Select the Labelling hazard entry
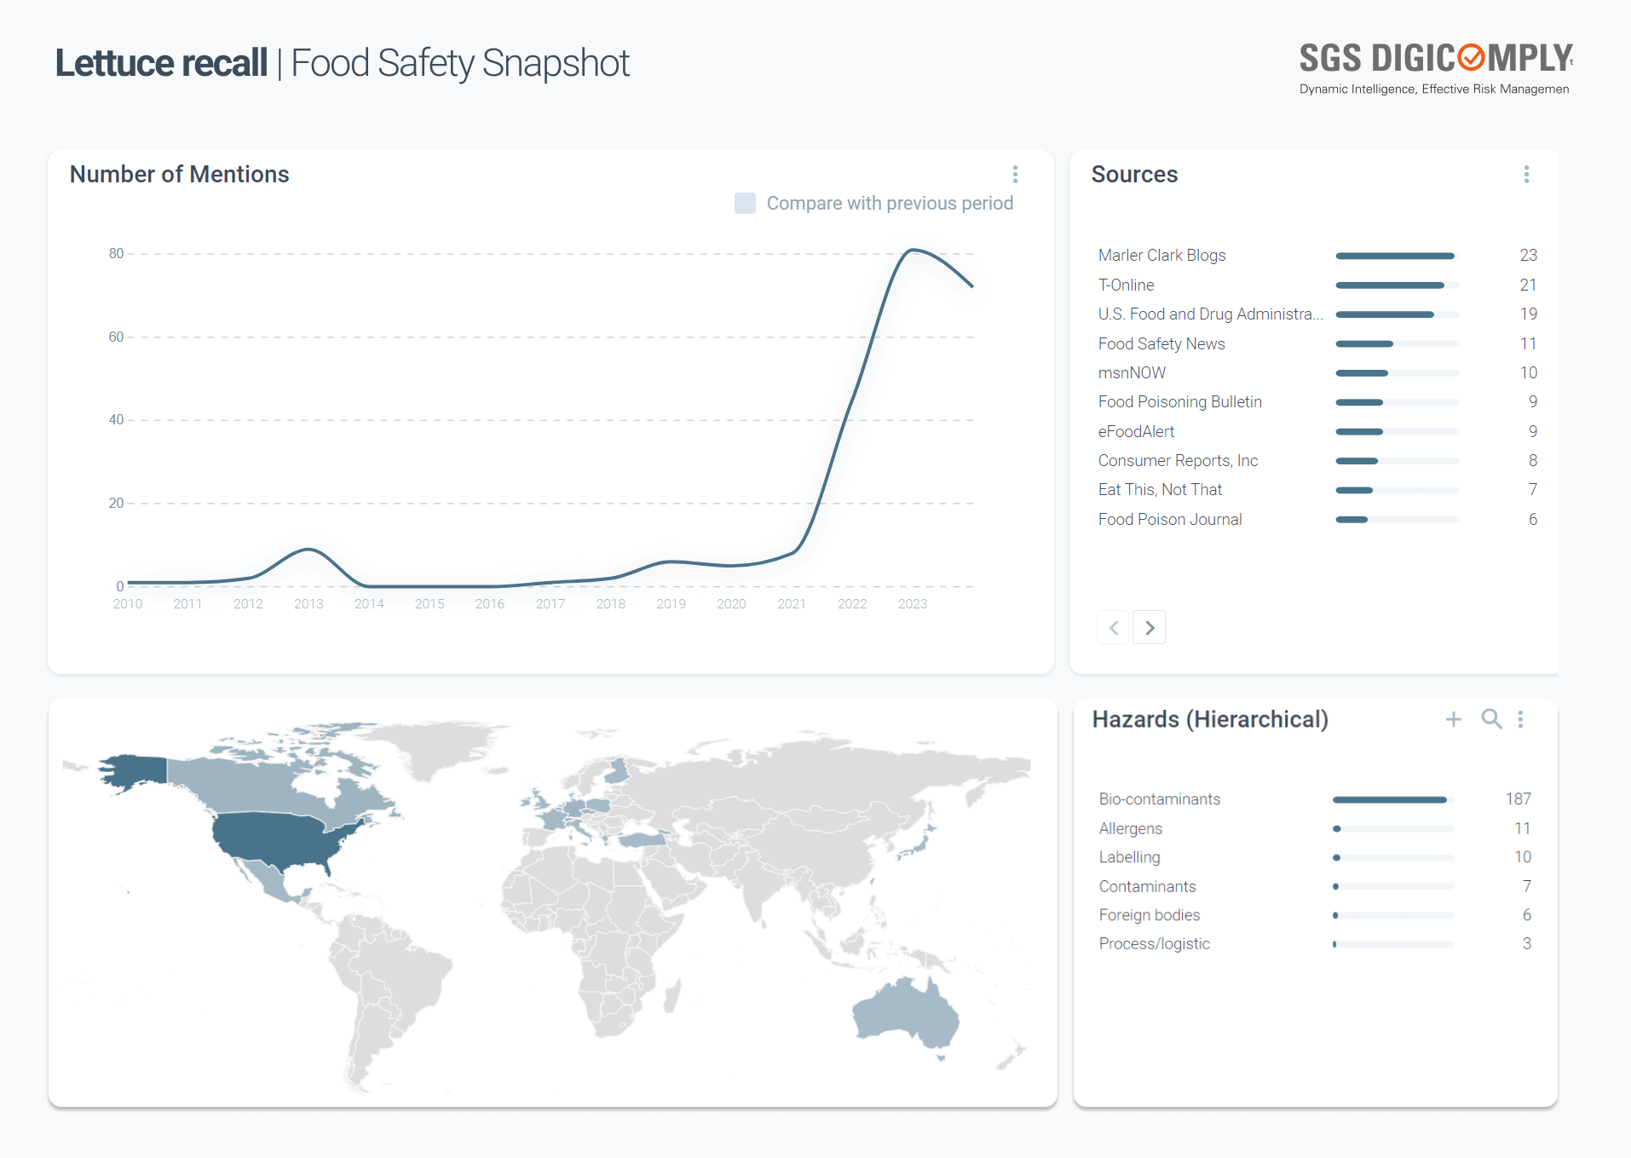1631x1158 pixels. (x=1129, y=857)
